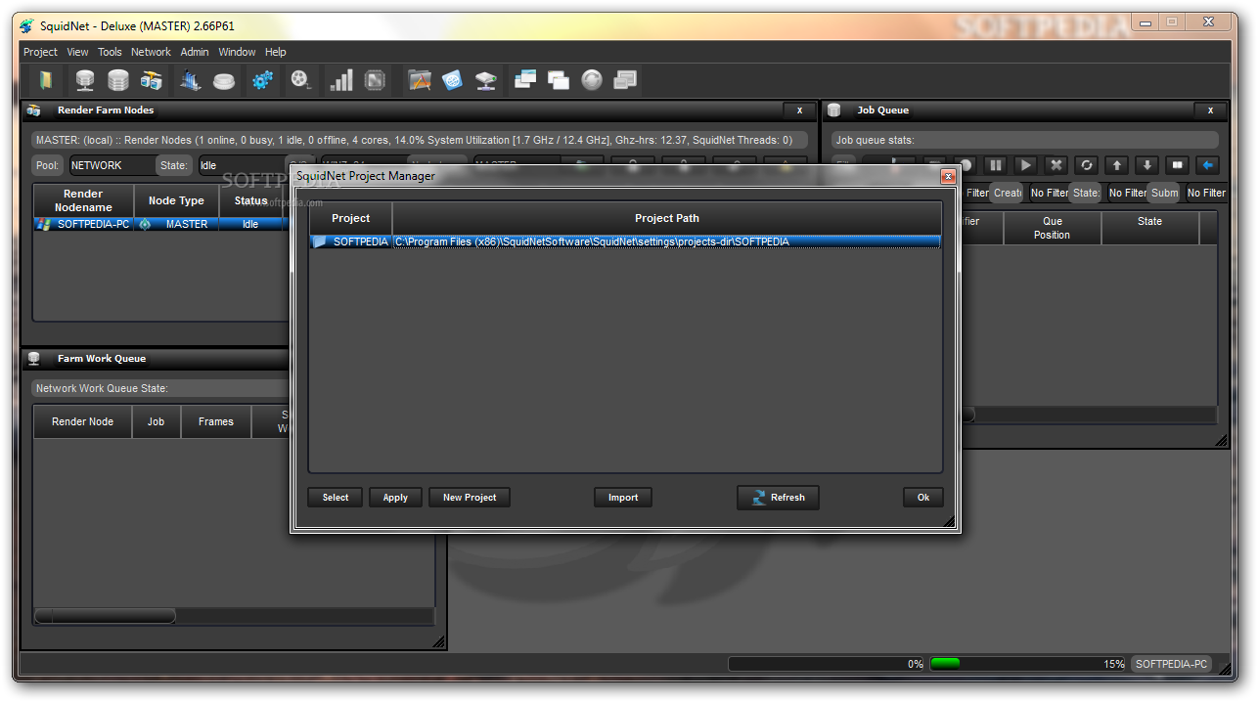Open the network server node icon in the toolbar
Viewport: 1258px width, 702px height.
85,80
